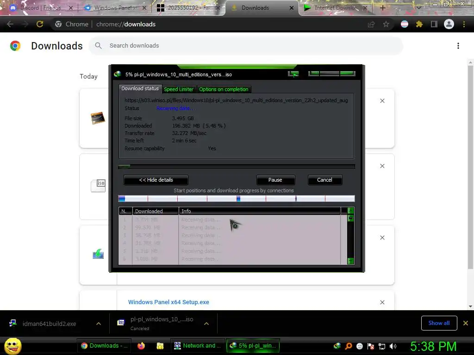Image resolution: width=474 pixels, height=355 pixels.
Task: Remove third download from list
Action: coord(382,238)
